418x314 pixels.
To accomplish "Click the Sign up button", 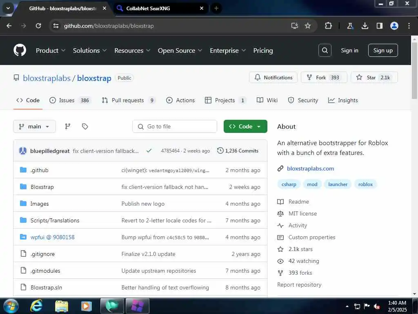I will coord(383,50).
